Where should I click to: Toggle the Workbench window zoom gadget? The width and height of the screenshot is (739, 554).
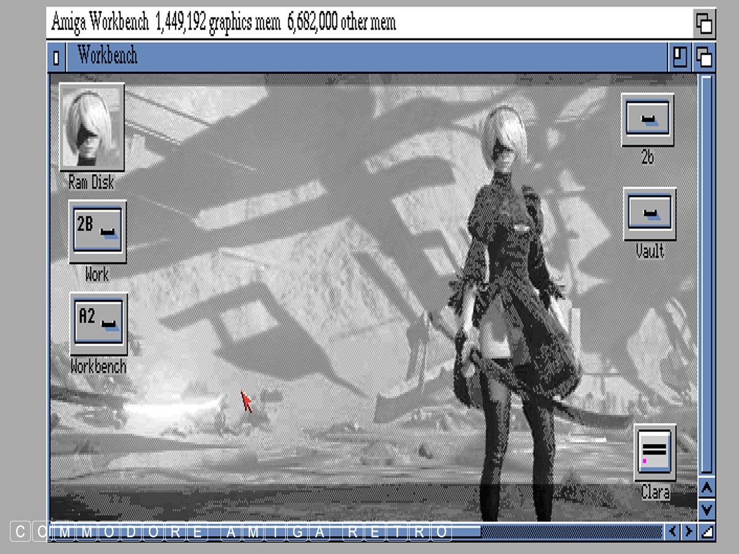coord(679,58)
